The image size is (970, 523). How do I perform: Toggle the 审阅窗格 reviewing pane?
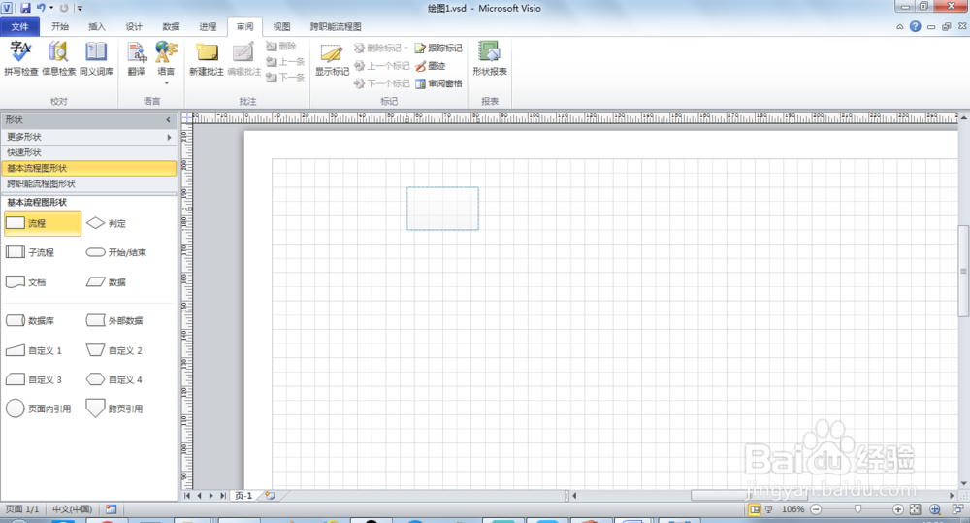(438, 83)
